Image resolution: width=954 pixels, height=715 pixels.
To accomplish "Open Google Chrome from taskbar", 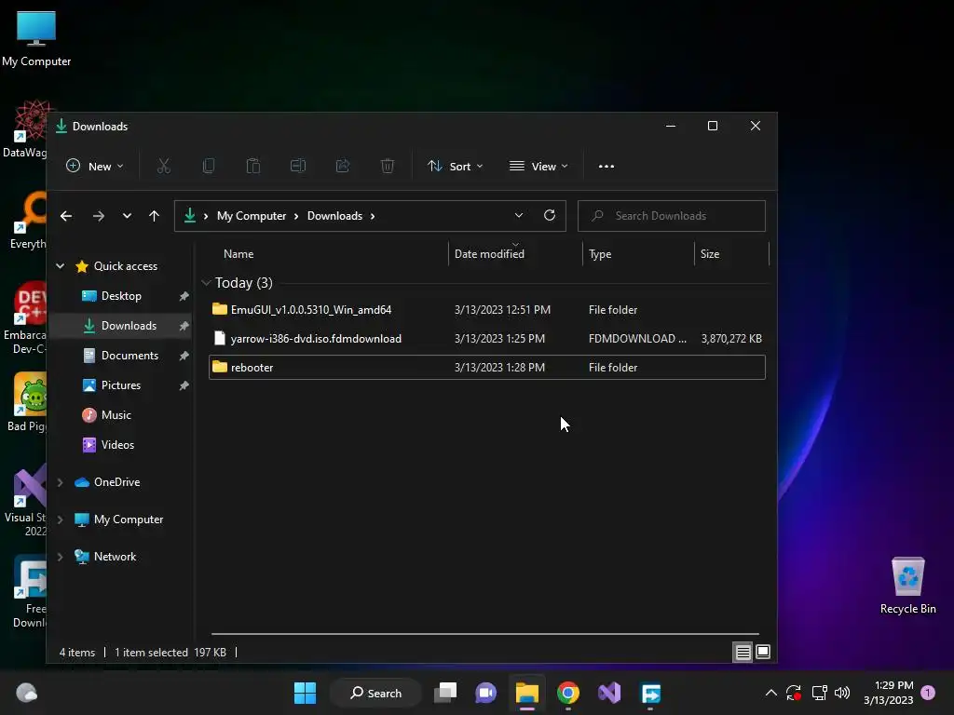I will pos(567,693).
